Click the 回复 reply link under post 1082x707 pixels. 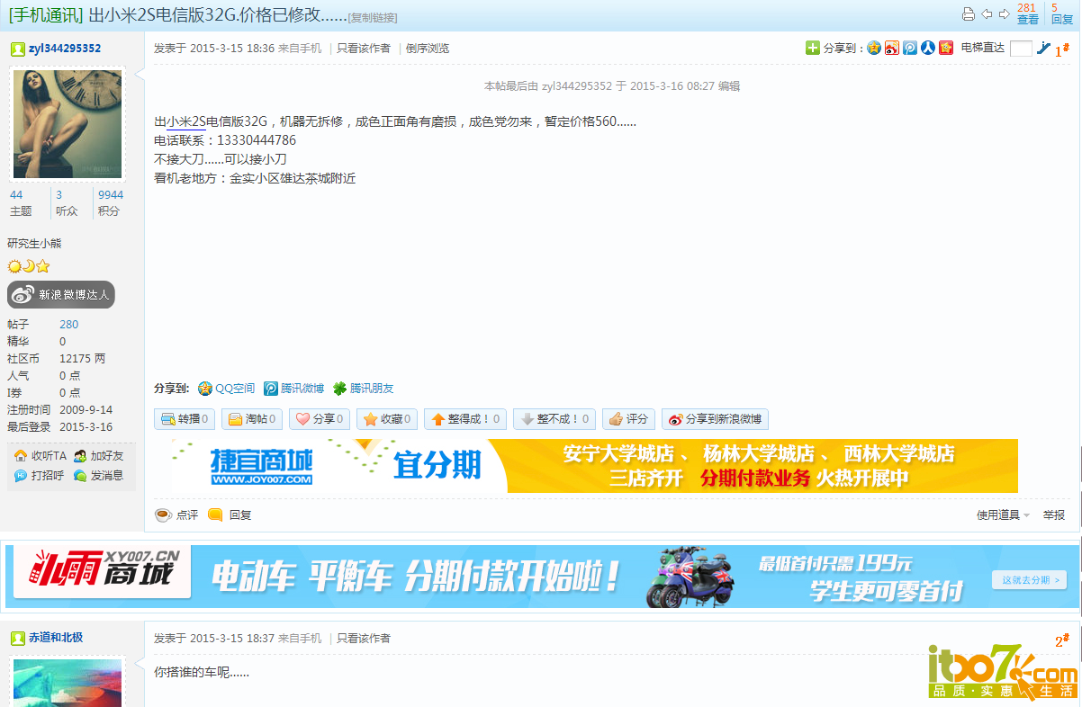point(230,515)
